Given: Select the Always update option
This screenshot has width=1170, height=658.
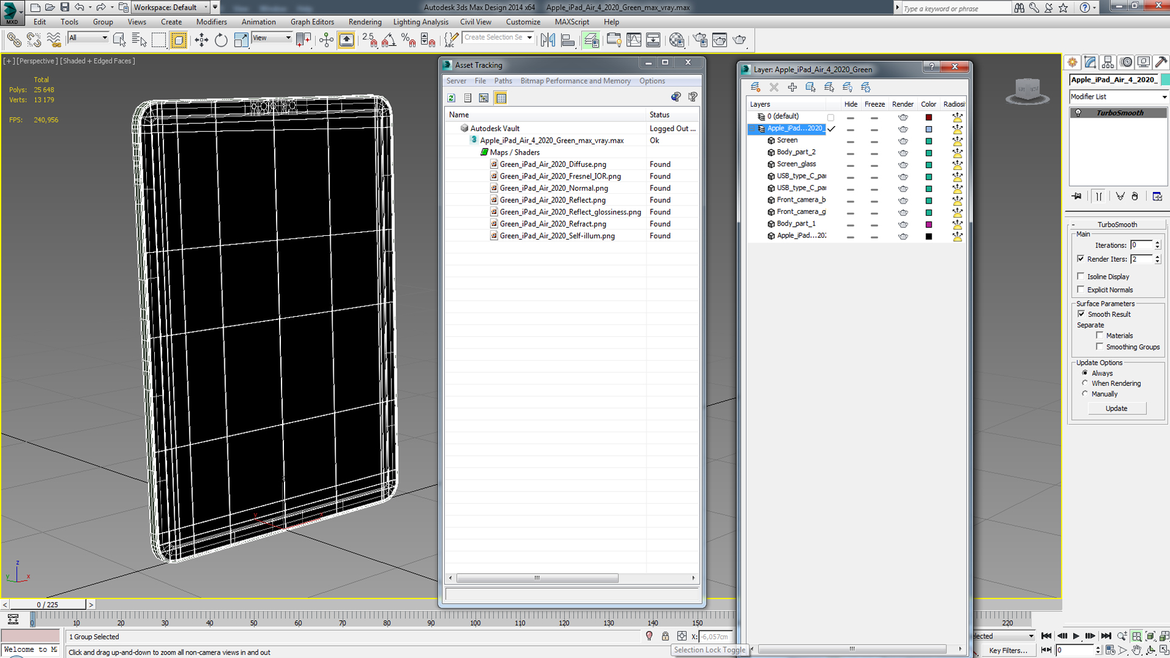Looking at the screenshot, I should (x=1085, y=373).
